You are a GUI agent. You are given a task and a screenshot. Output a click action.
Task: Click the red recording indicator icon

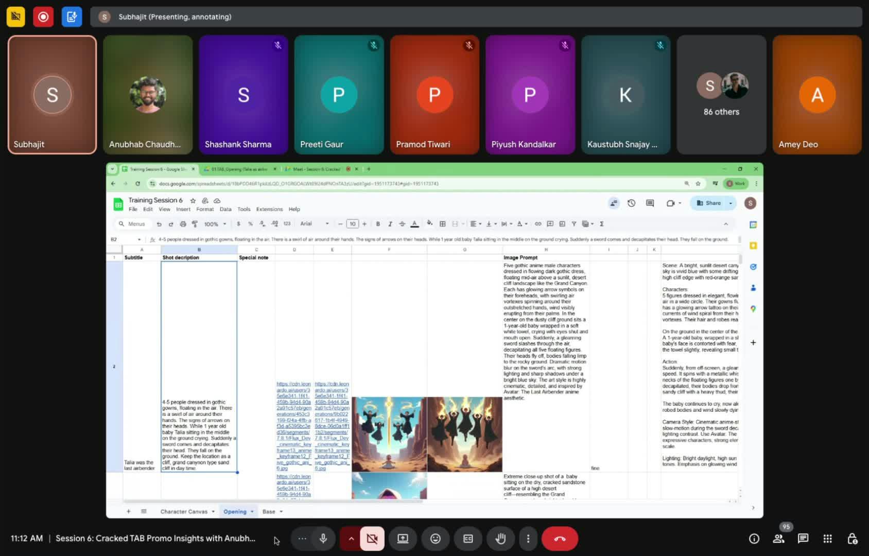coord(43,17)
